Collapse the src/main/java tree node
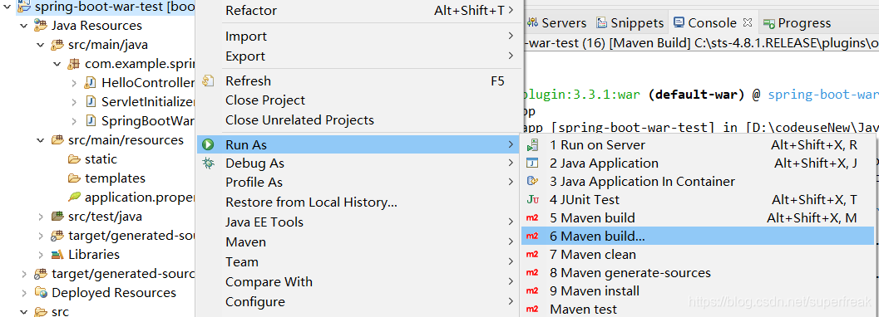This screenshot has height=317, width=879. 41,45
